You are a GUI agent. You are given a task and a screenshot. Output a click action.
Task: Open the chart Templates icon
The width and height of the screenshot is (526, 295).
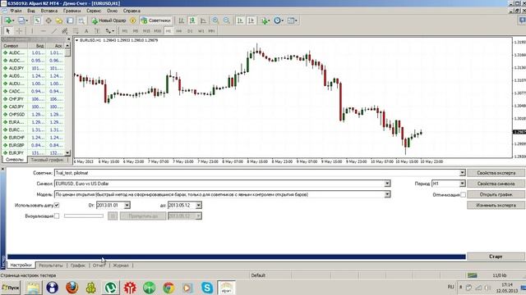tap(292, 20)
